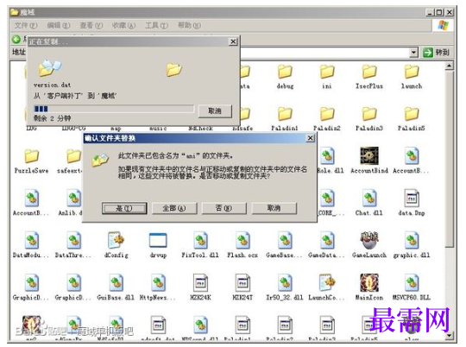Select the MainIcon file
The width and height of the screenshot is (466, 347).
[369, 282]
